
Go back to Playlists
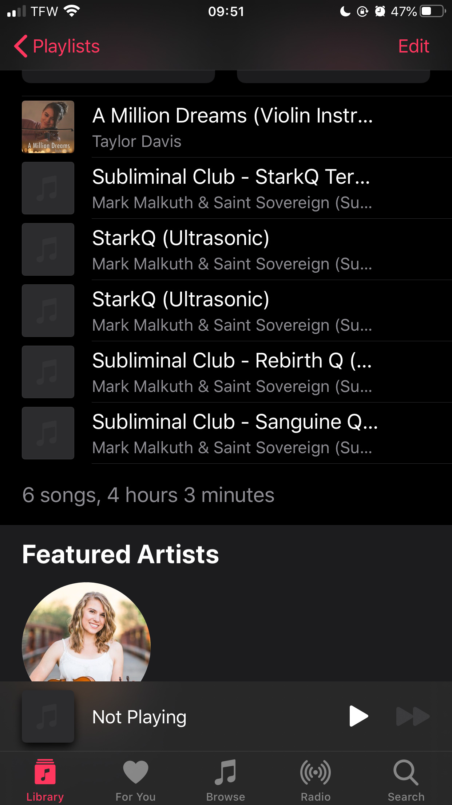(57, 46)
